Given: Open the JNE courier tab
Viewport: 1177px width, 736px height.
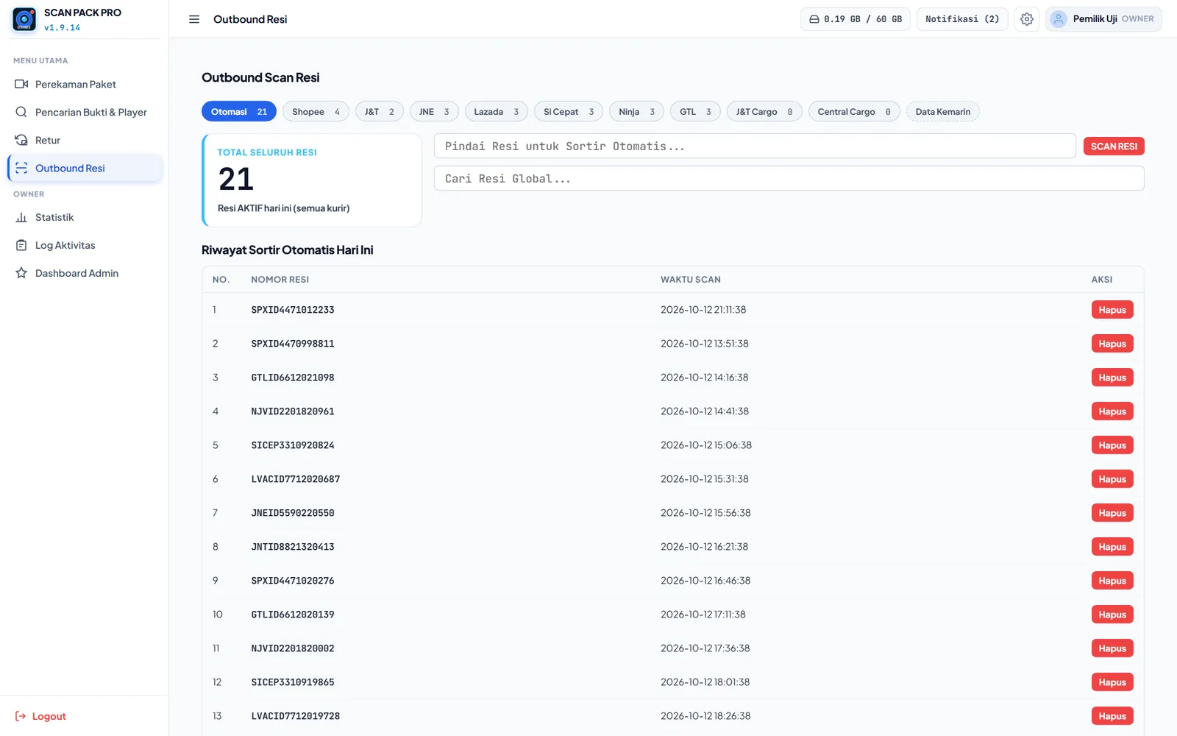Looking at the screenshot, I should [x=434, y=112].
